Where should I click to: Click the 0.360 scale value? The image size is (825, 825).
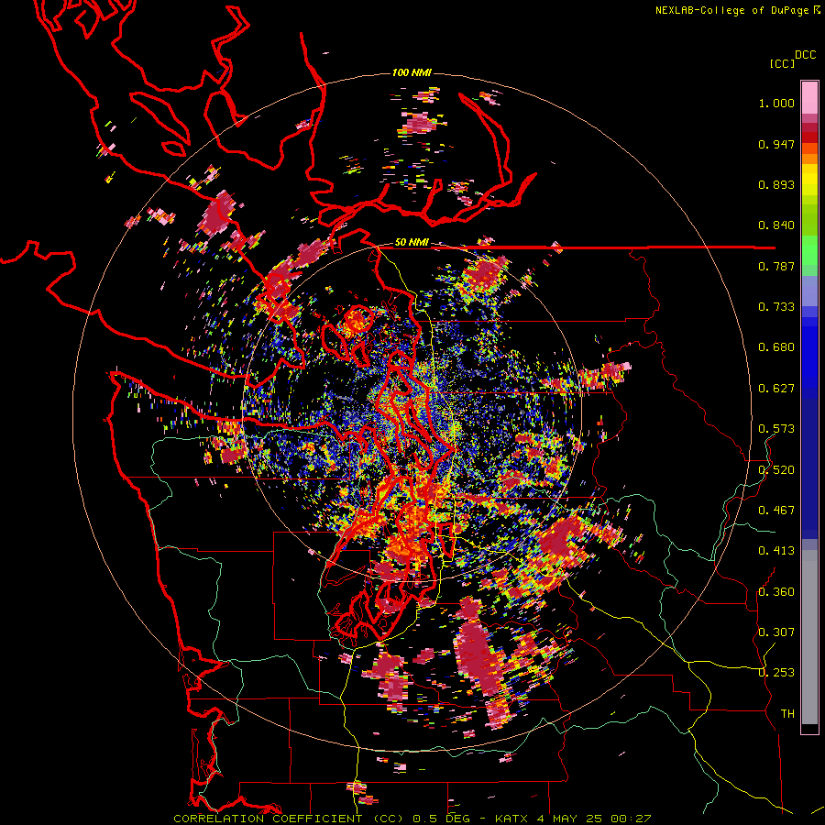tap(776, 592)
